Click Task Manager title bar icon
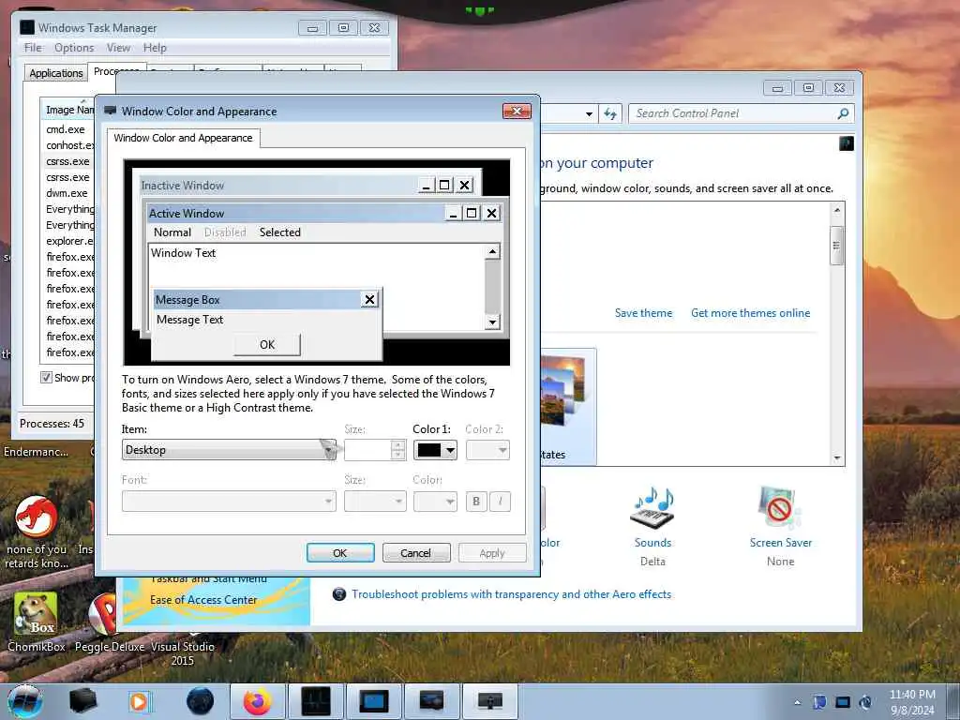This screenshot has height=720, width=960. (27, 27)
